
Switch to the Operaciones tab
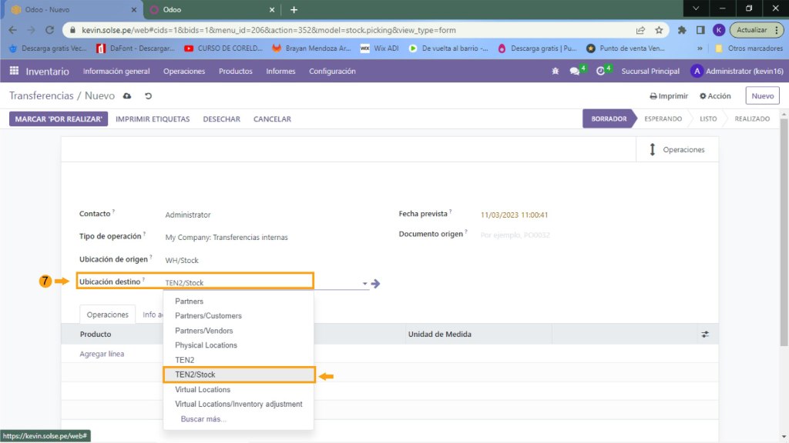[x=107, y=315]
